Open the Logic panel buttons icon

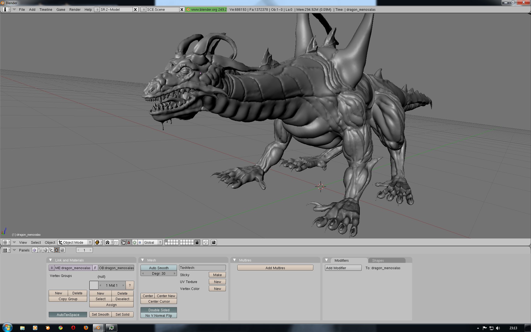[x=35, y=250]
